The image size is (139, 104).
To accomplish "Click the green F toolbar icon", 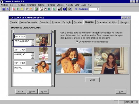I will [18, 9].
